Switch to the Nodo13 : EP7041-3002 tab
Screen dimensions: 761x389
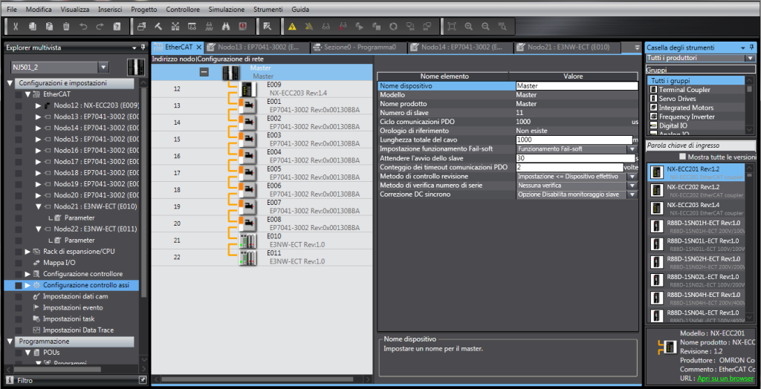(x=256, y=48)
